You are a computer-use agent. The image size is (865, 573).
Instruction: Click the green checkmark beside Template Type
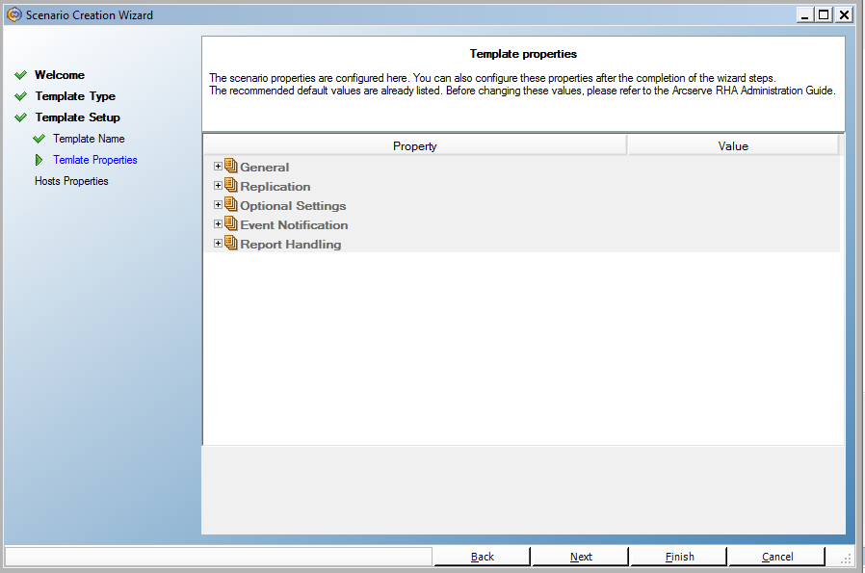coord(21,96)
